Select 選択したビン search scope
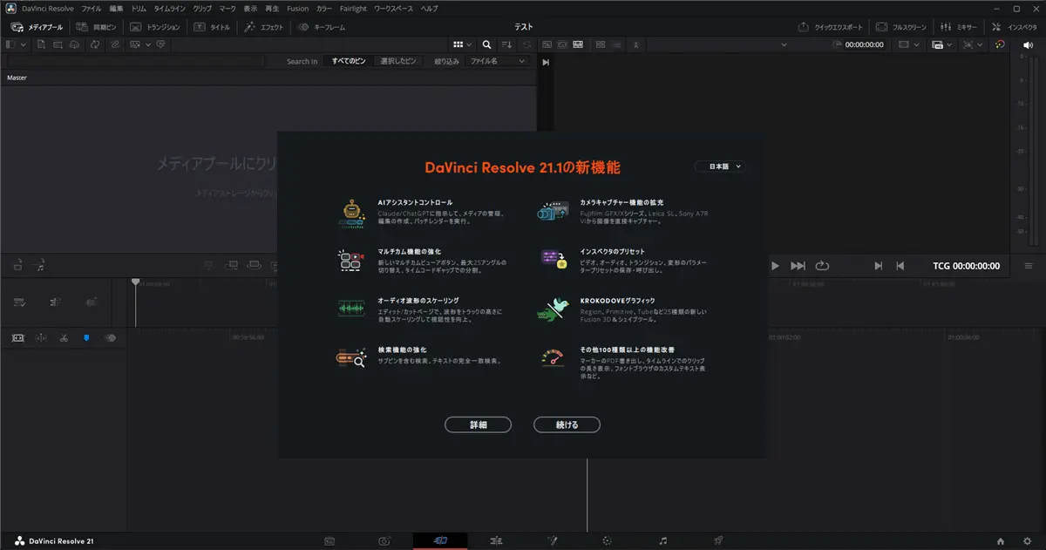The width and height of the screenshot is (1046, 550). 398,61
